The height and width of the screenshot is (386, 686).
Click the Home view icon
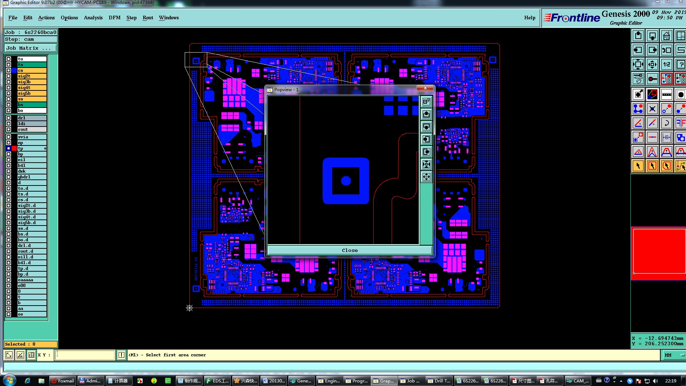click(x=666, y=36)
